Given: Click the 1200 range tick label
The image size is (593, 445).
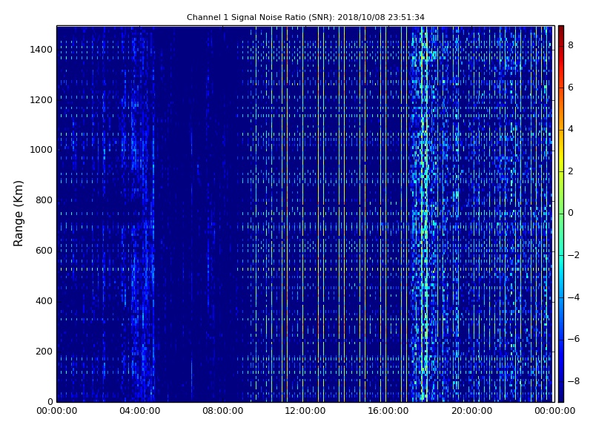Looking at the screenshot, I should coord(42,100).
